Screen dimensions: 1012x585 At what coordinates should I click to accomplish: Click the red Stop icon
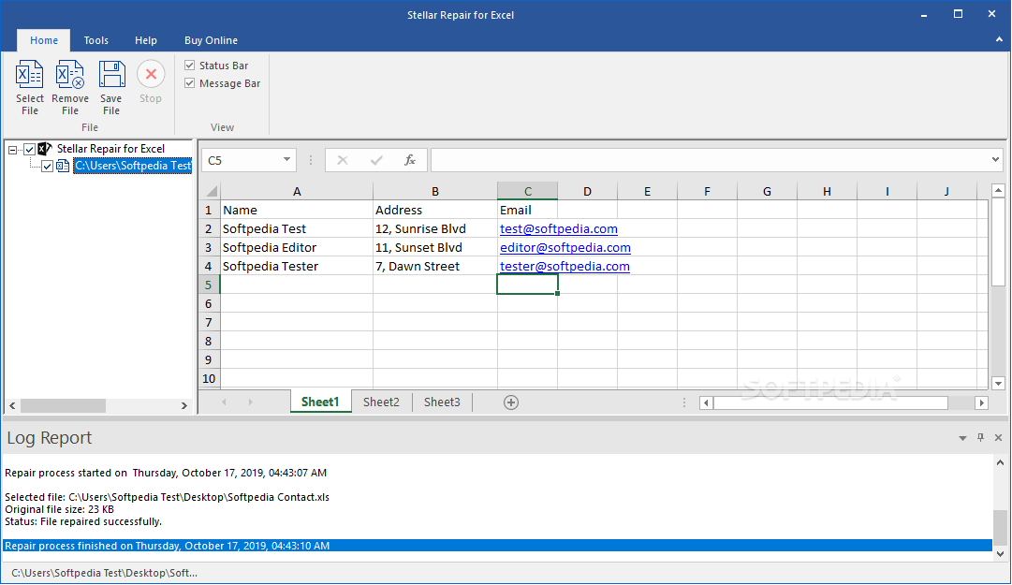(x=151, y=74)
